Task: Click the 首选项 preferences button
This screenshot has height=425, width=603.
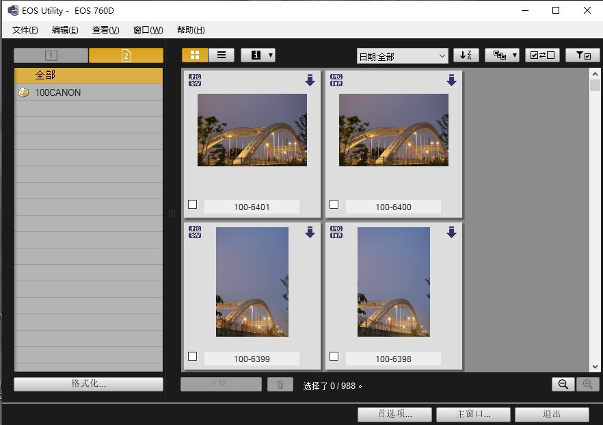Action: coord(394,415)
